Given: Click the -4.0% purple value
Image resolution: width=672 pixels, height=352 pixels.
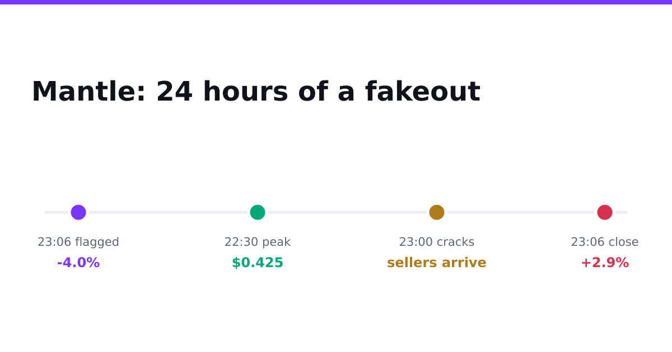Looking at the screenshot, I should point(78,263).
